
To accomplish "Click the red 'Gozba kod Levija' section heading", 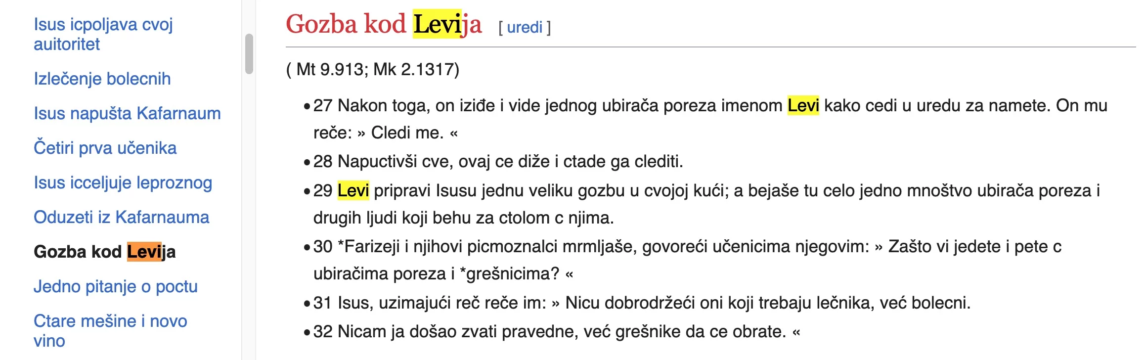I will [383, 24].
